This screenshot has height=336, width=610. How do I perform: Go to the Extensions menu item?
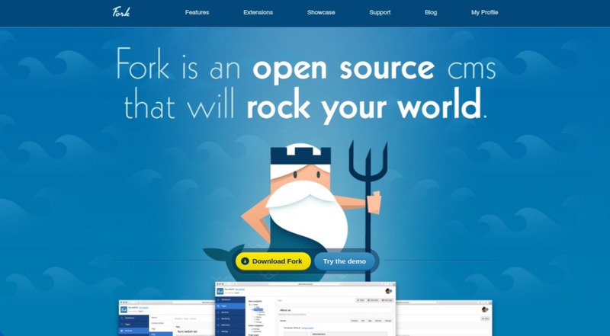point(258,12)
